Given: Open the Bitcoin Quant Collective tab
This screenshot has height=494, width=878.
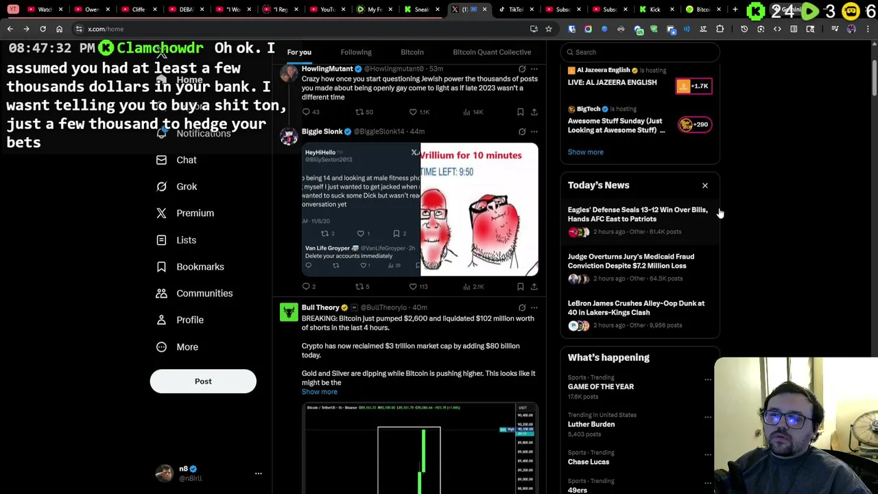Looking at the screenshot, I should point(492,52).
